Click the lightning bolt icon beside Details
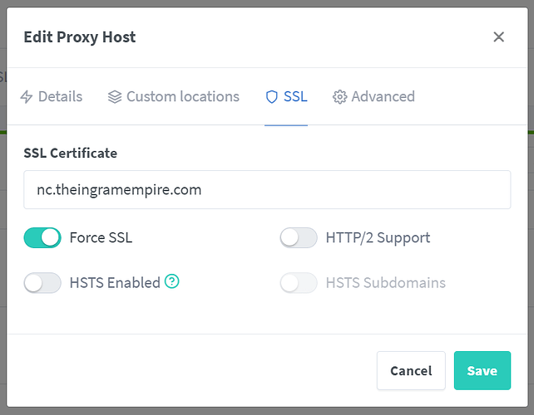The width and height of the screenshot is (534, 415). click(26, 97)
